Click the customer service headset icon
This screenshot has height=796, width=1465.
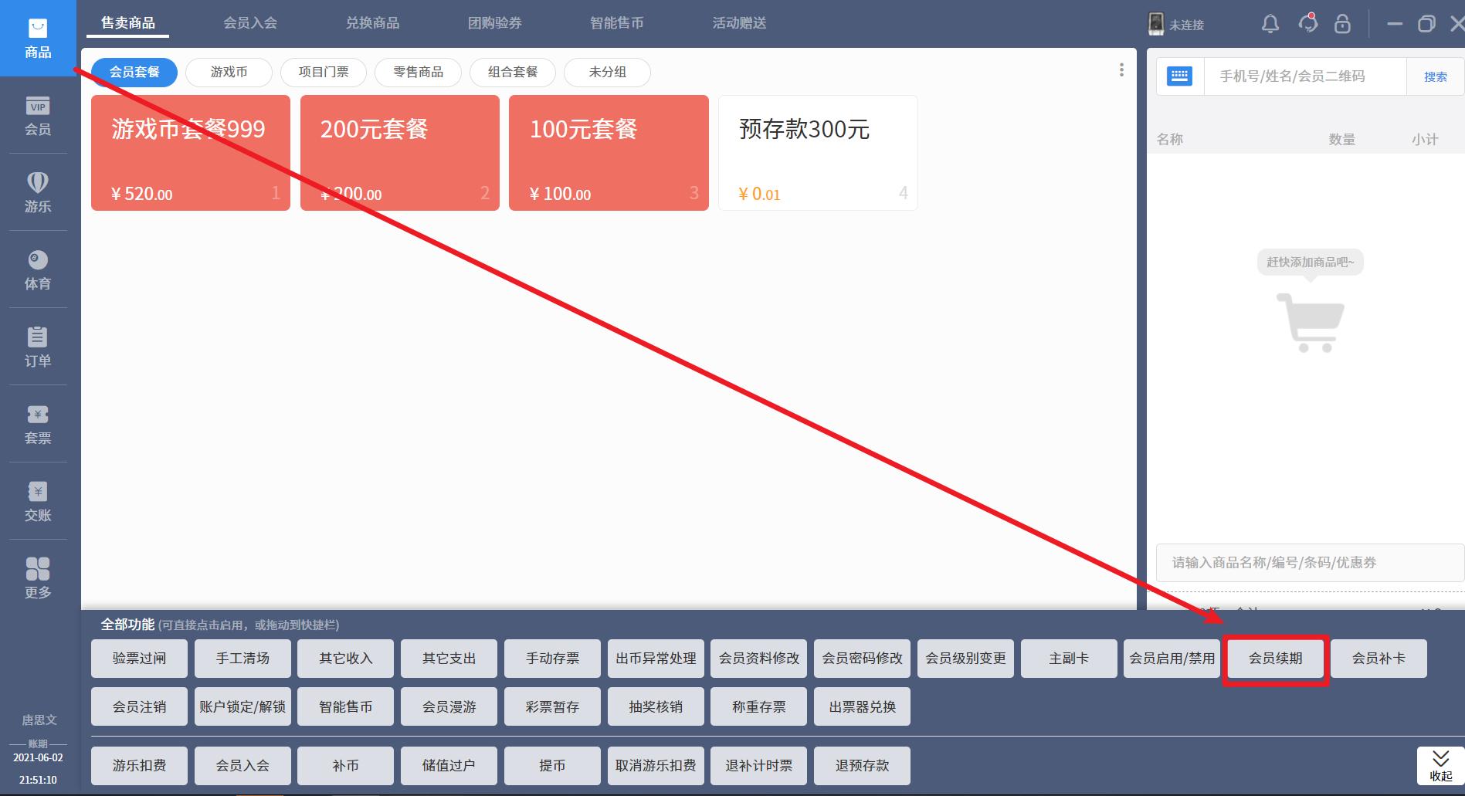point(1307,24)
